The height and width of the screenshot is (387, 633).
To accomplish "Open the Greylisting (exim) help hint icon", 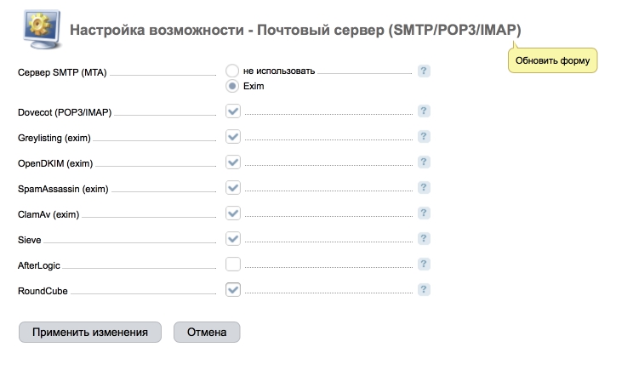I will [x=424, y=137].
